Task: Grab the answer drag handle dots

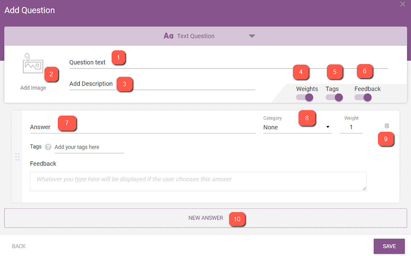Action: pos(17,157)
